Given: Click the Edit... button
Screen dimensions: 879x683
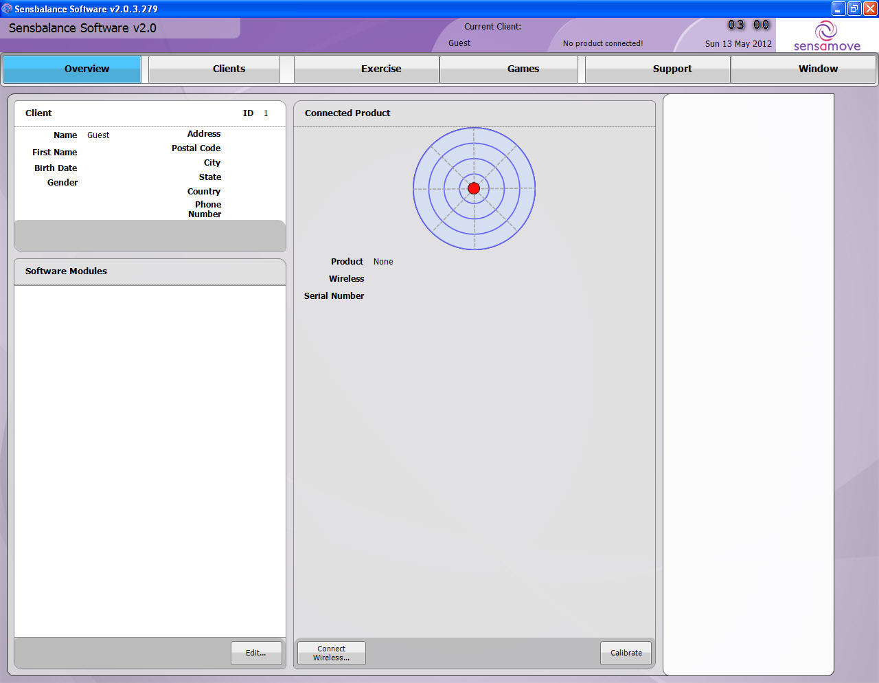Looking at the screenshot, I should coord(256,653).
